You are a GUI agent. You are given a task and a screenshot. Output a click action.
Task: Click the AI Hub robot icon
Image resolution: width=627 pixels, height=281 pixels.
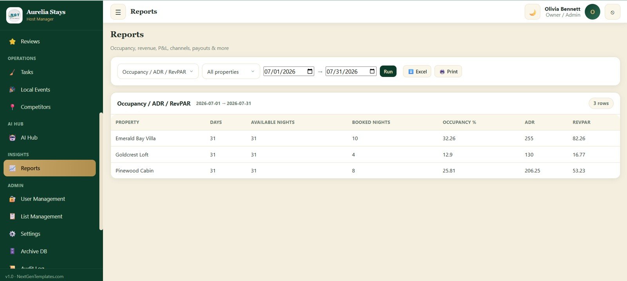pos(13,138)
